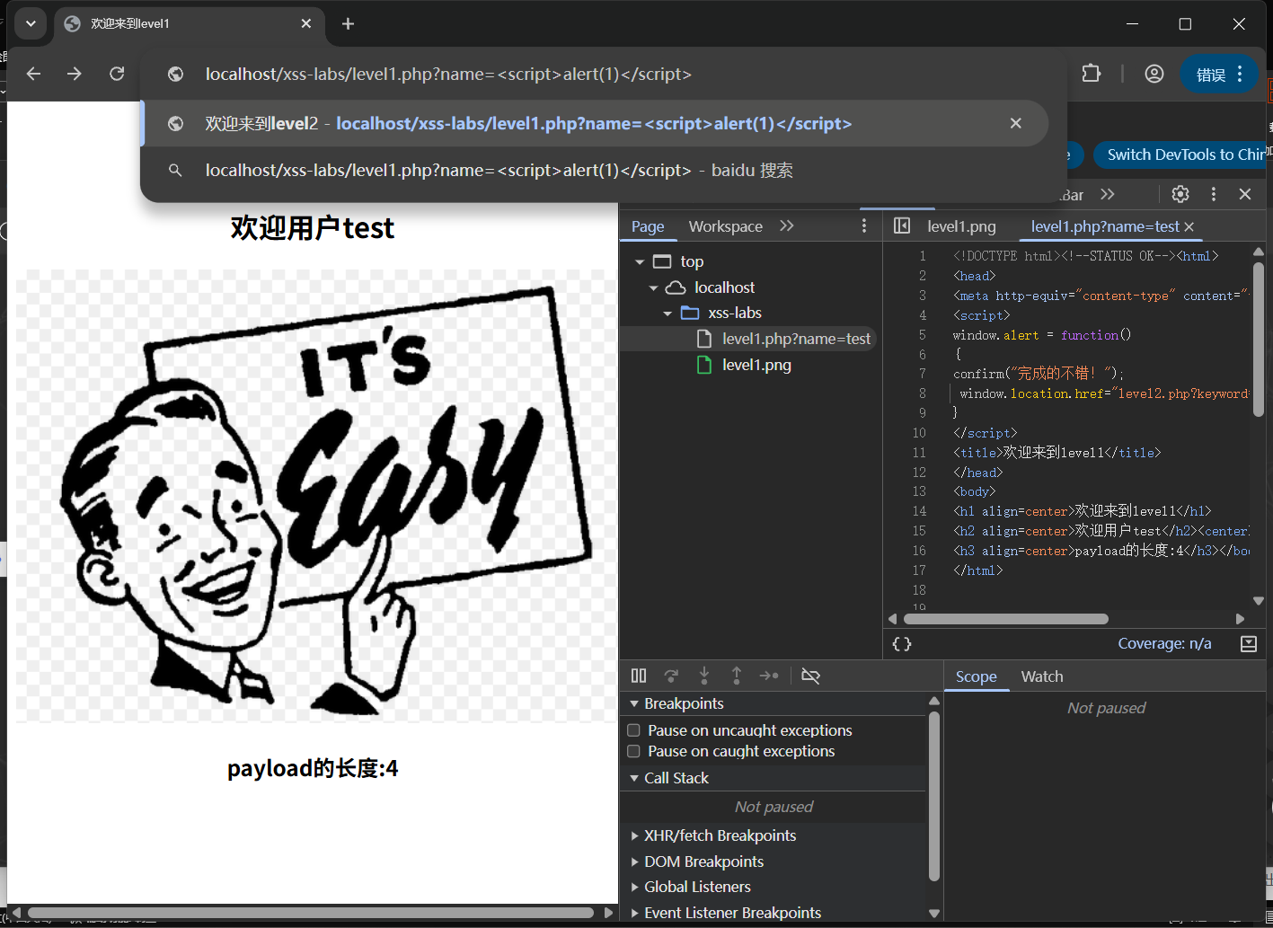
Task: Open a new browser tab
Action: coord(349,24)
